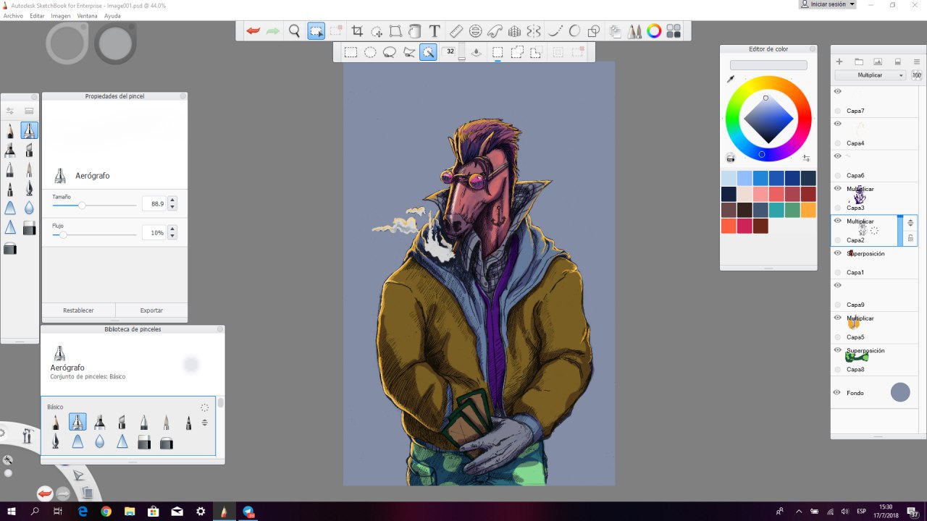
Task: Choose the Lasso selection mode
Action: point(390,52)
